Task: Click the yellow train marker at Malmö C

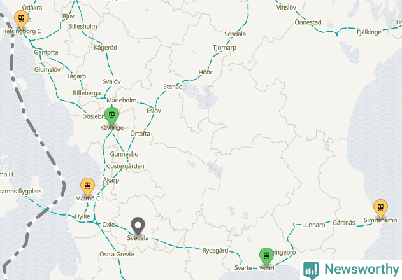Action: tap(88, 187)
